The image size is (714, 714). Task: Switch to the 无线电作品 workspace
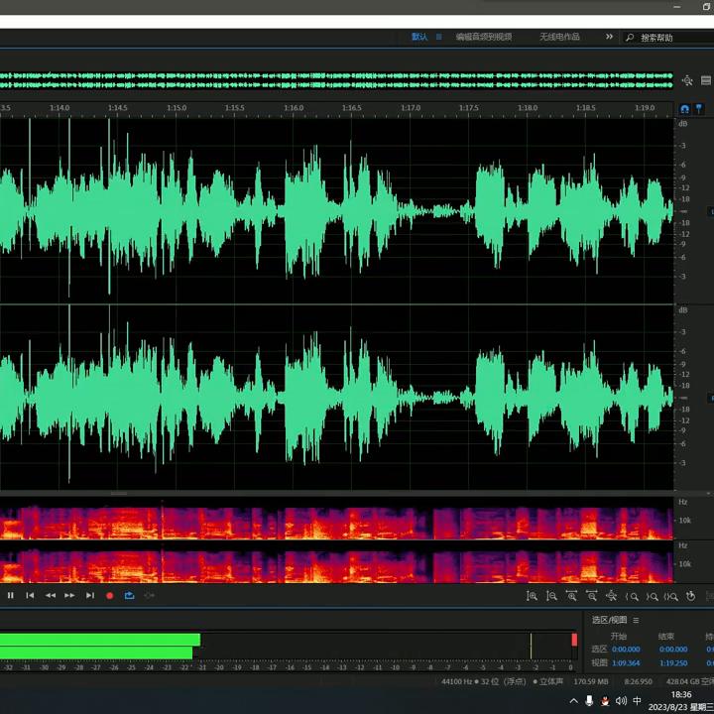tap(559, 37)
